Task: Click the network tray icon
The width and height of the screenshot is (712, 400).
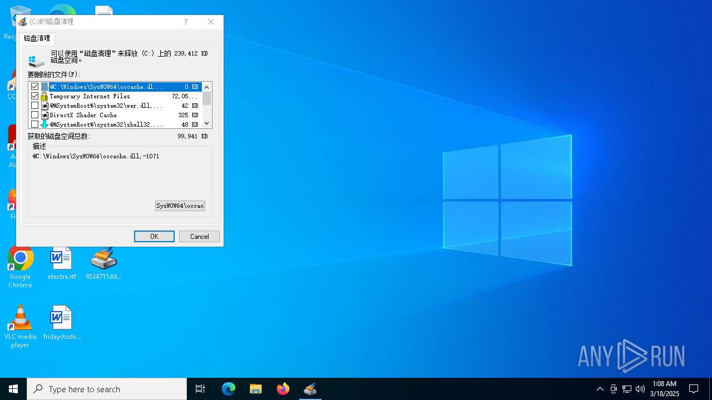Action: click(x=627, y=389)
